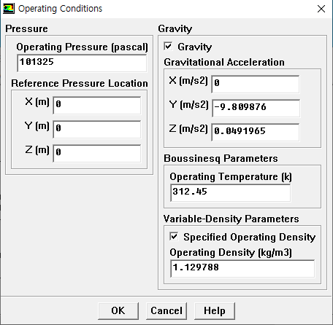333x325 pixels.
Task: Click the Reference Pressure Location Z field
Action: (x=97, y=153)
